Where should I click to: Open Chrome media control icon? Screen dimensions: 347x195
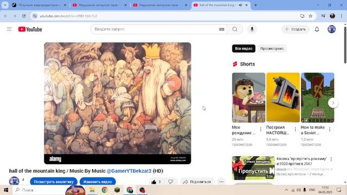pos(323,16)
